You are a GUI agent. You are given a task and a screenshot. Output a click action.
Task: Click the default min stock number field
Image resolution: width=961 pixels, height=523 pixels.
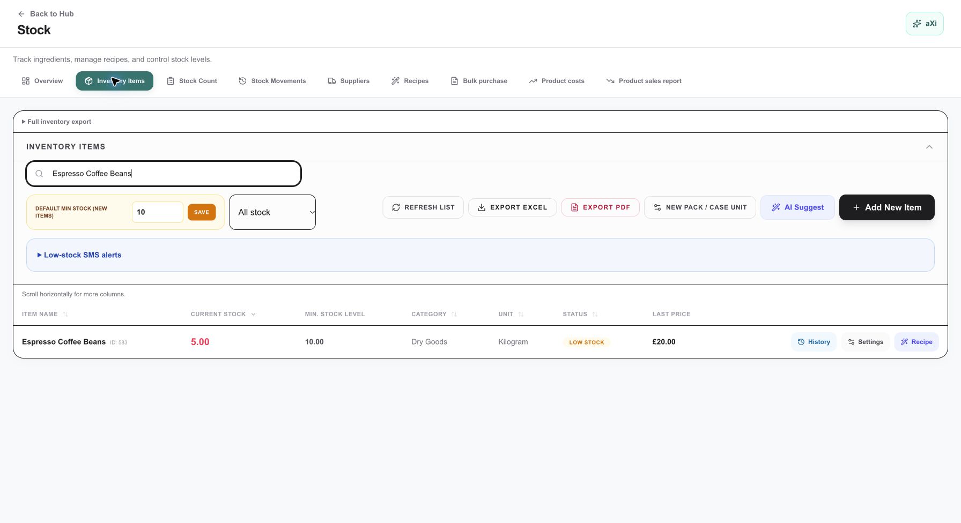click(x=158, y=212)
